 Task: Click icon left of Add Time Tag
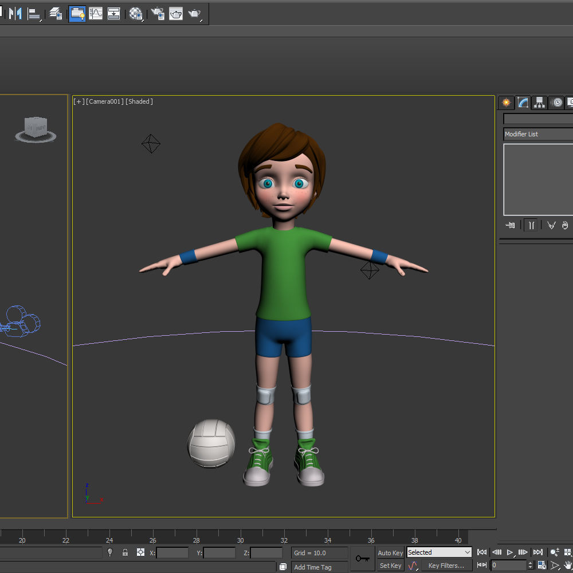283,567
